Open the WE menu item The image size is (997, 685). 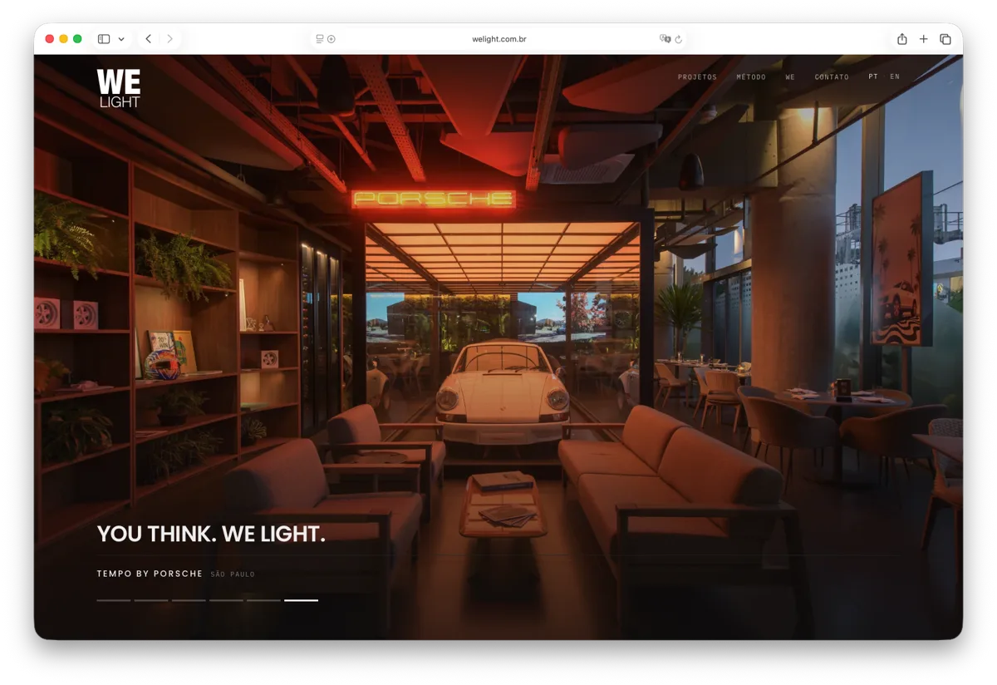(790, 77)
